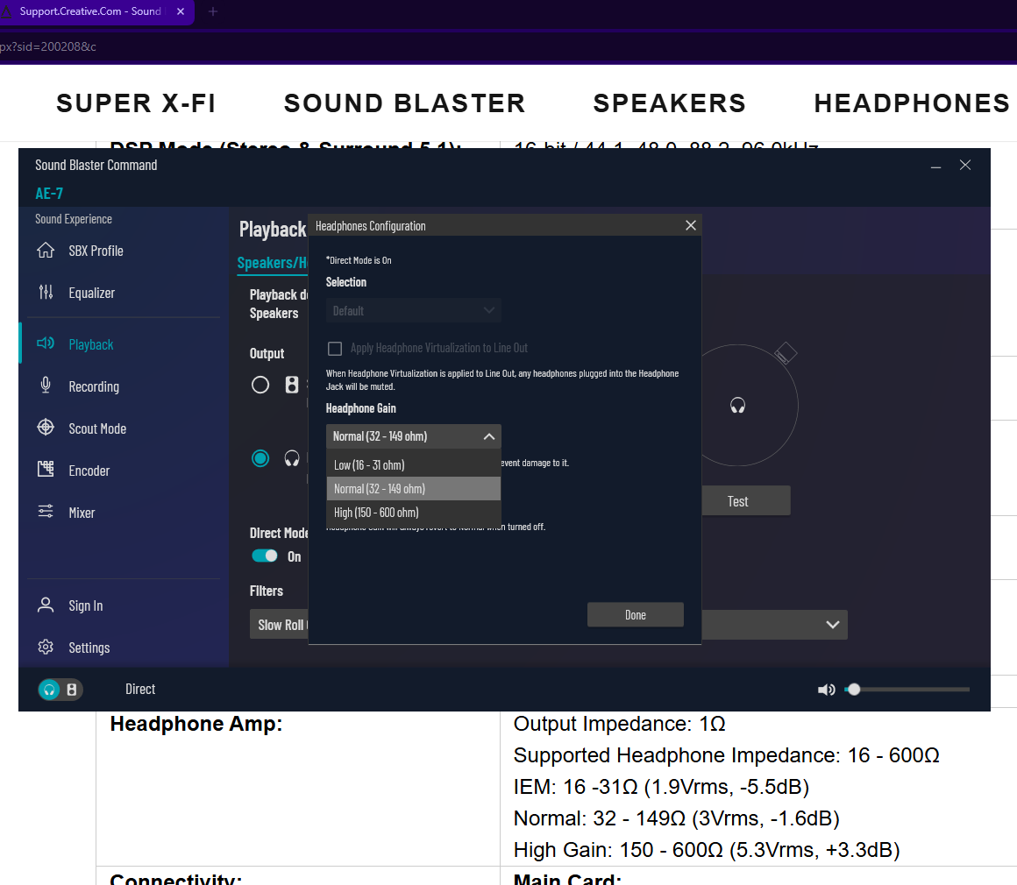This screenshot has width=1017, height=885.
Task: Choose Normal (32 - 149 ohm) option
Action: click(413, 489)
